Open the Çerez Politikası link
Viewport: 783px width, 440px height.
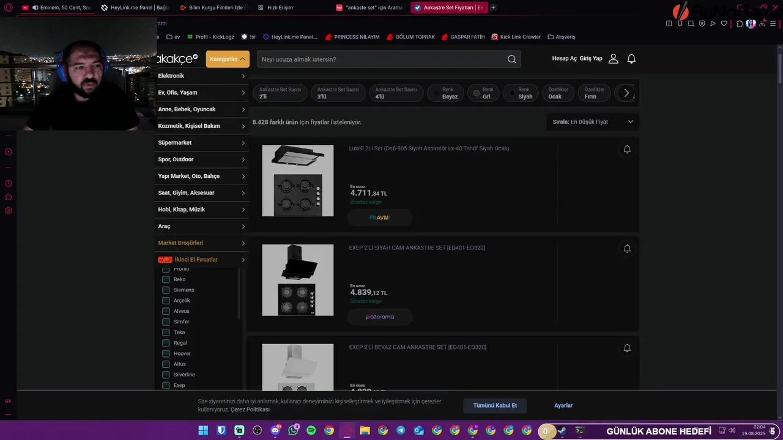pyautogui.click(x=250, y=409)
